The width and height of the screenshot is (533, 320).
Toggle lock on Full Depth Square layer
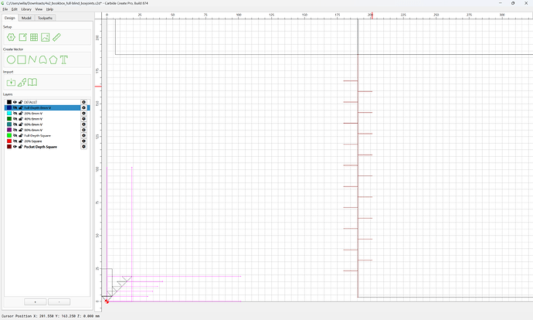[x=20, y=135]
